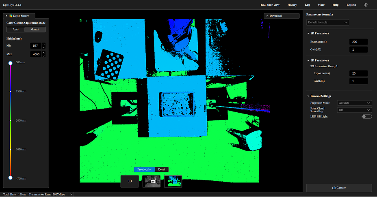377x197 pixels.
Task: Open the user account profile icon
Action: (x=366, y=5)
